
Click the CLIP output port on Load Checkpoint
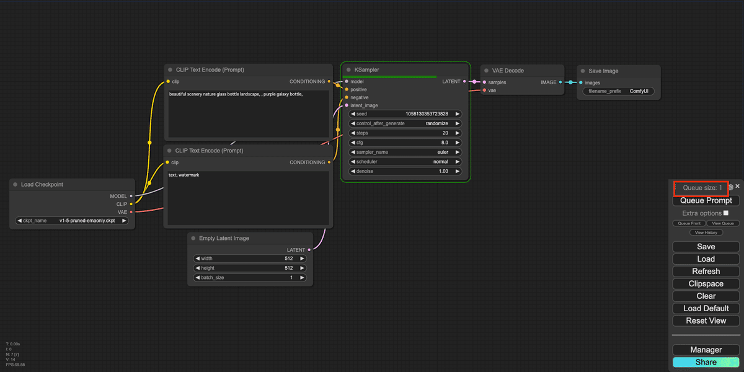click(131, 204)
